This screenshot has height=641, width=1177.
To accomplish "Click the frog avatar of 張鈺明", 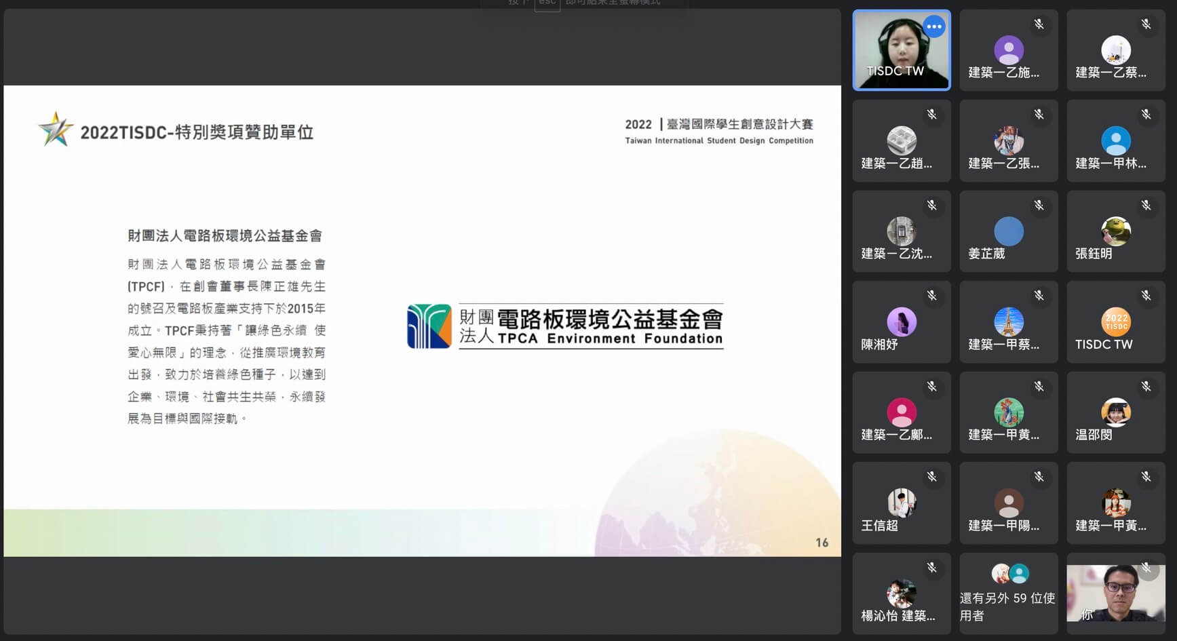I will coord(1115,231).
